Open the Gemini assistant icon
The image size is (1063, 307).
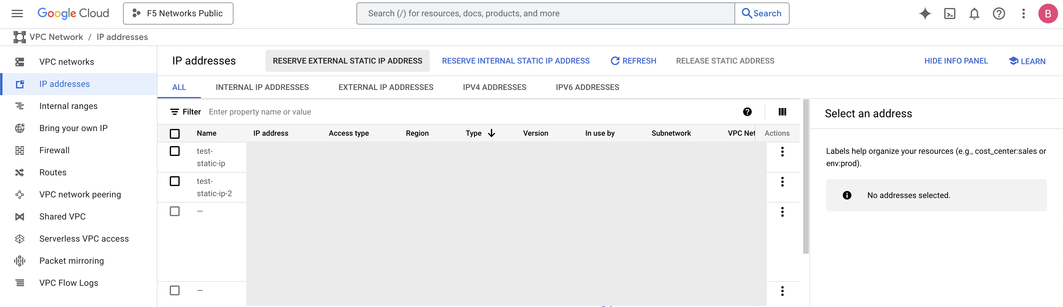(x=925, y=13)
